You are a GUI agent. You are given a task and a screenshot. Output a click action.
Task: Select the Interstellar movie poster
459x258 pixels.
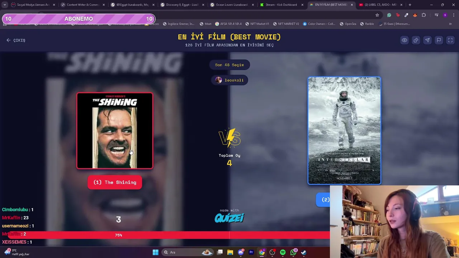(344, 130)
